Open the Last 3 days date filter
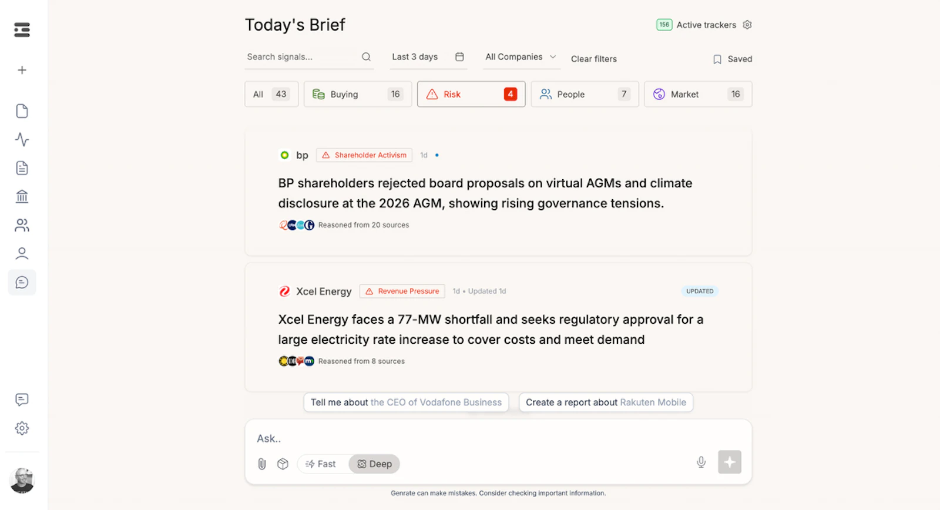Viewport: 940px width, 510px height. pyautogui.click(x=428, y=57)
